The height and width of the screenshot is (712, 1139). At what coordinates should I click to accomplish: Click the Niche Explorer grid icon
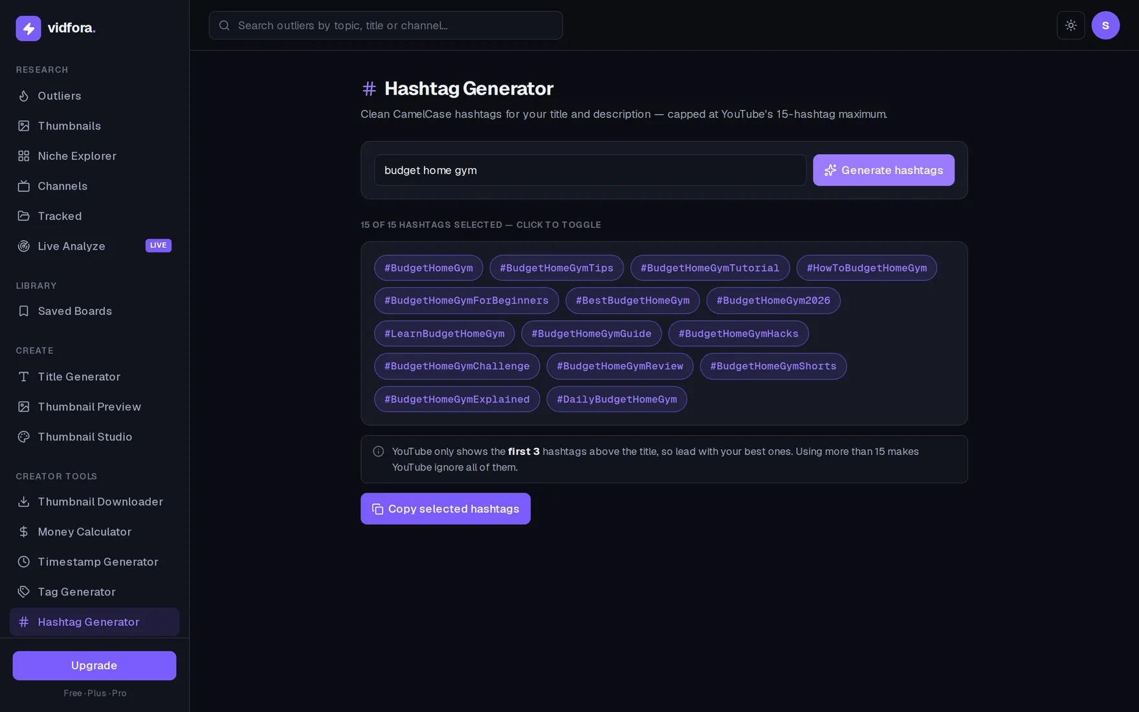tap(24, 156)
